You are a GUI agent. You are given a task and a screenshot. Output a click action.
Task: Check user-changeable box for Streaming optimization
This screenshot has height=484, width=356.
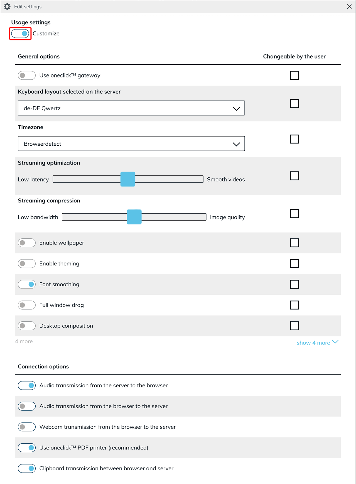point(294,176)
